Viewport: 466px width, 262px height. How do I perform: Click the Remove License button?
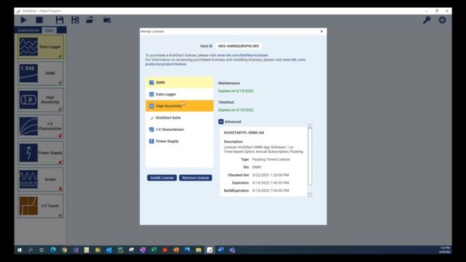pos(195,178)
